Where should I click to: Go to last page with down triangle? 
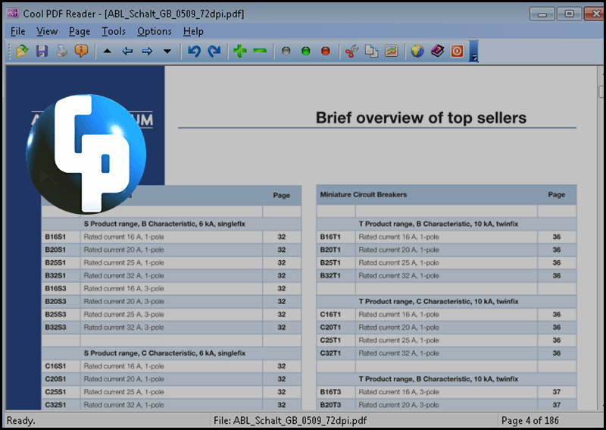167,51
